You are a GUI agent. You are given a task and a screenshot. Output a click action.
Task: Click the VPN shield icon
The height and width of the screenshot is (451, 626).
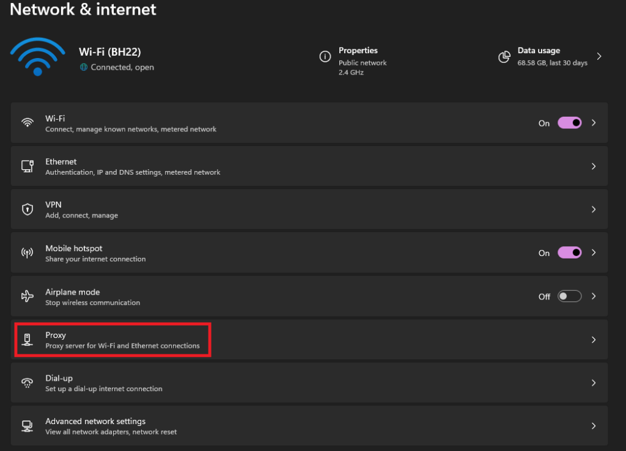pos(28,210)
